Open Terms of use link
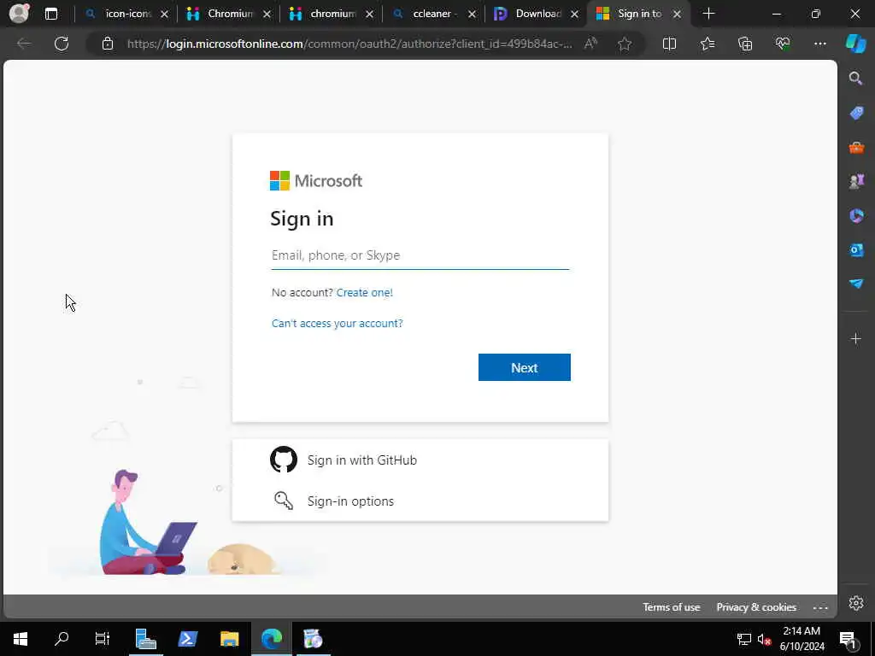875x656 pixels. tap(672, 607)
